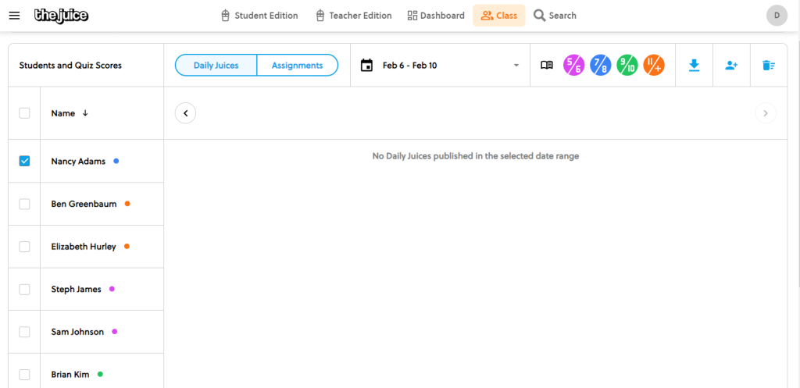Open the hamburger navigation menu
The width and height of the screenshot is (800, 388).
[x=14, y=16]
